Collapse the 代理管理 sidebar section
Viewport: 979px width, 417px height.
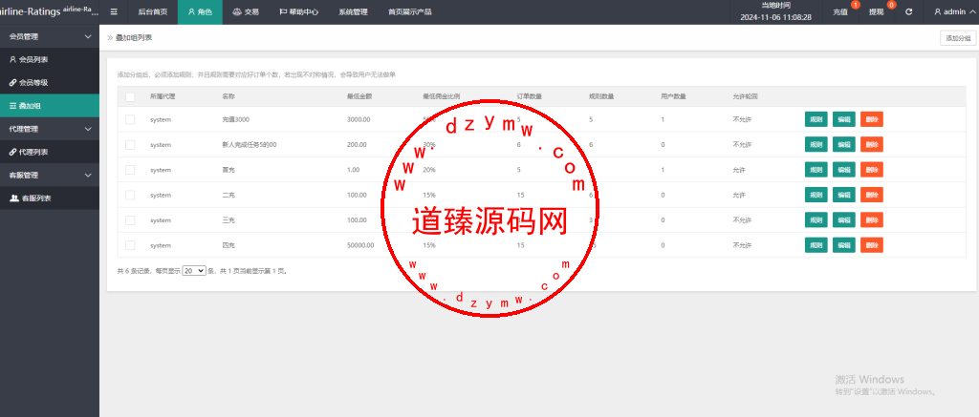coord(50,129)
